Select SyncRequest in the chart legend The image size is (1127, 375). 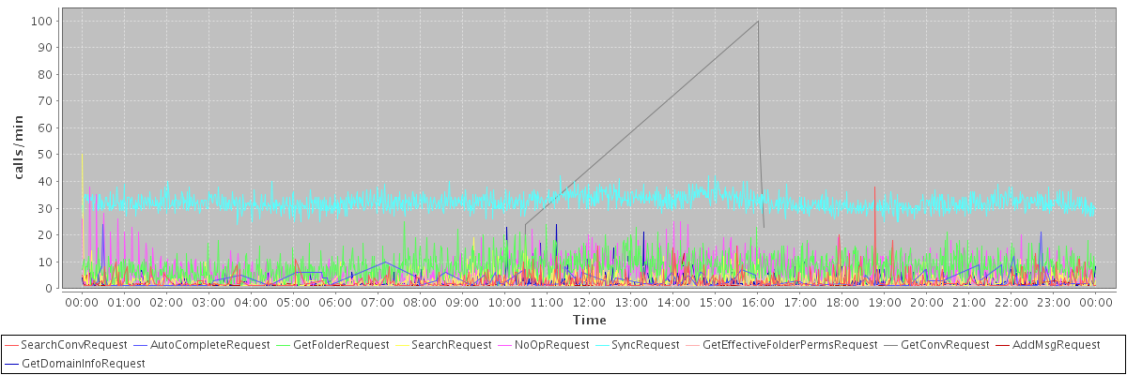coord(645,345)
